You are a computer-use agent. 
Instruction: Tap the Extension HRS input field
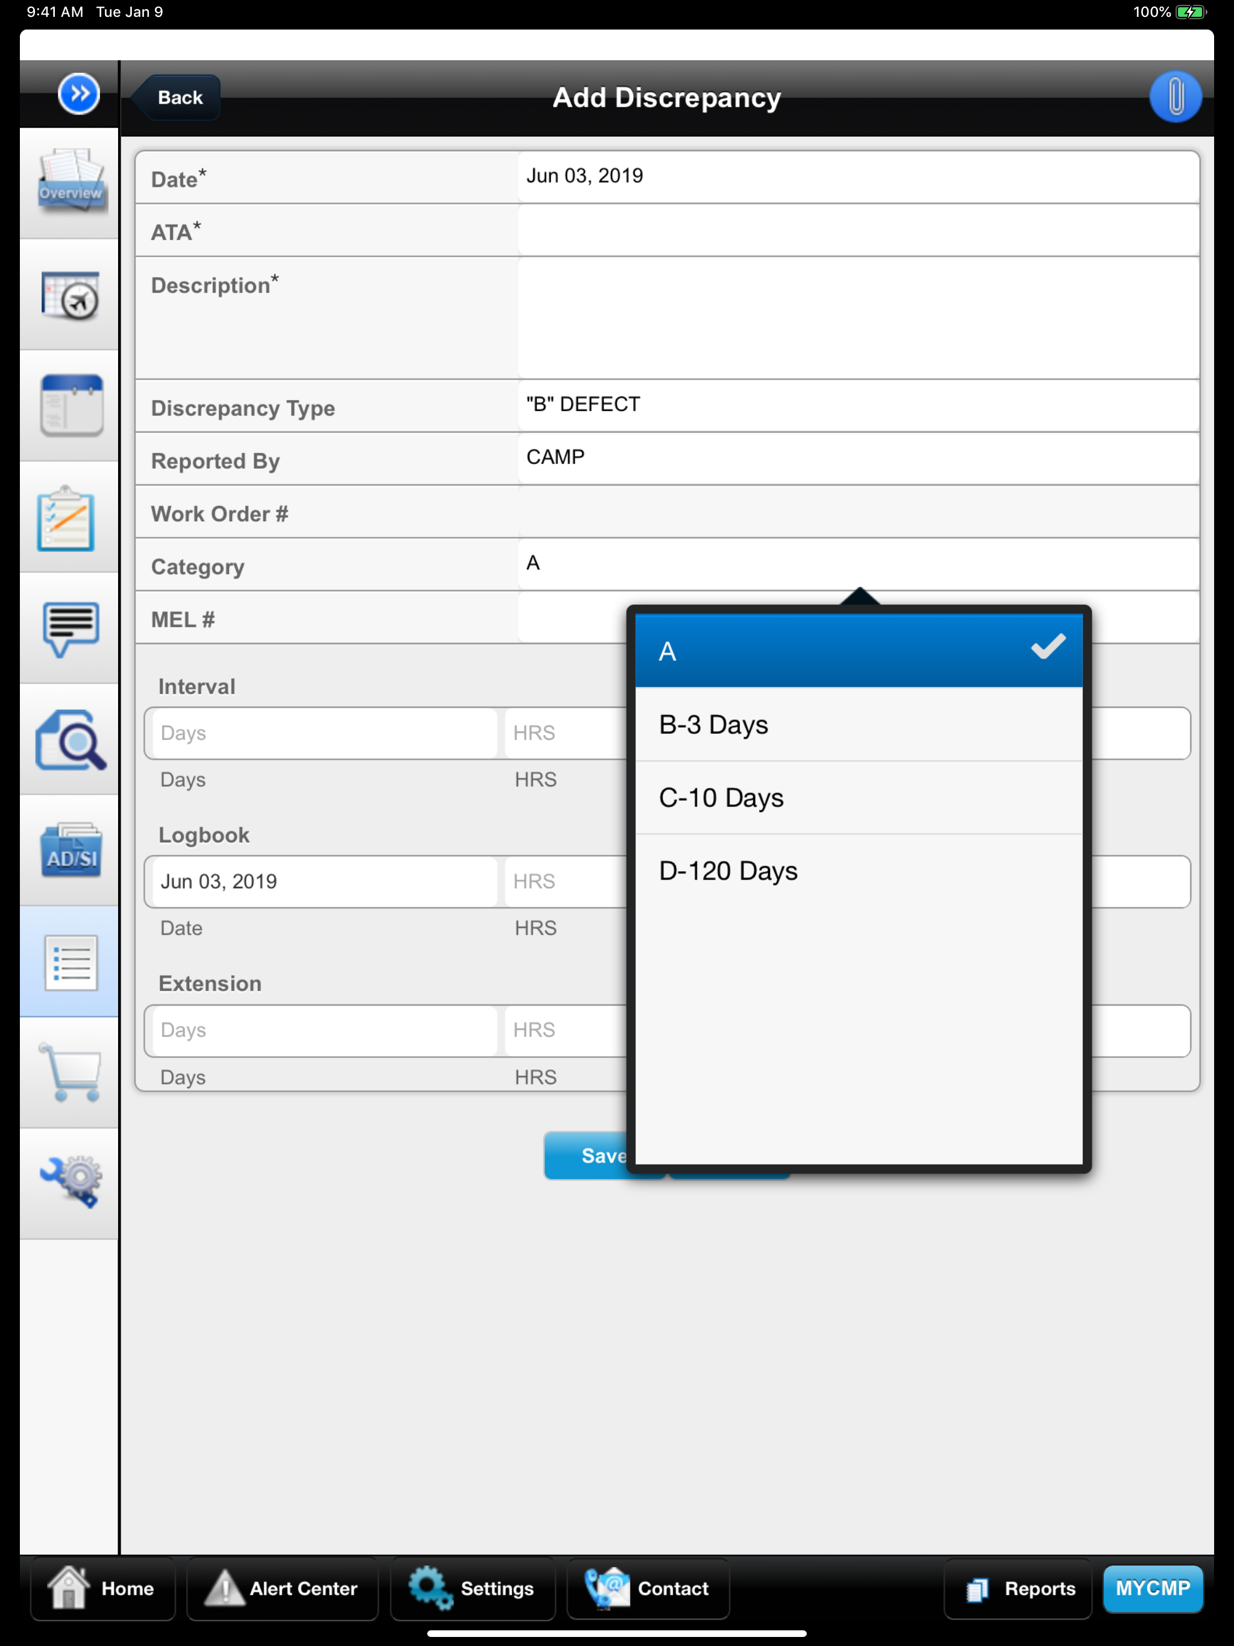(x=566, y=1031)
